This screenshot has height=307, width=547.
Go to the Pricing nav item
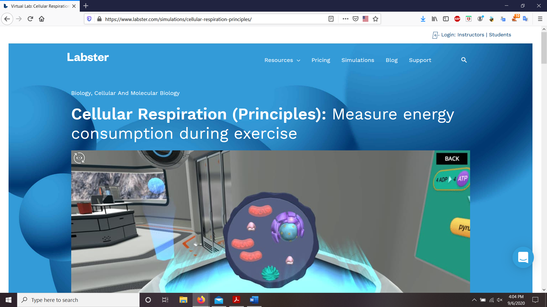tap(321, 60)
